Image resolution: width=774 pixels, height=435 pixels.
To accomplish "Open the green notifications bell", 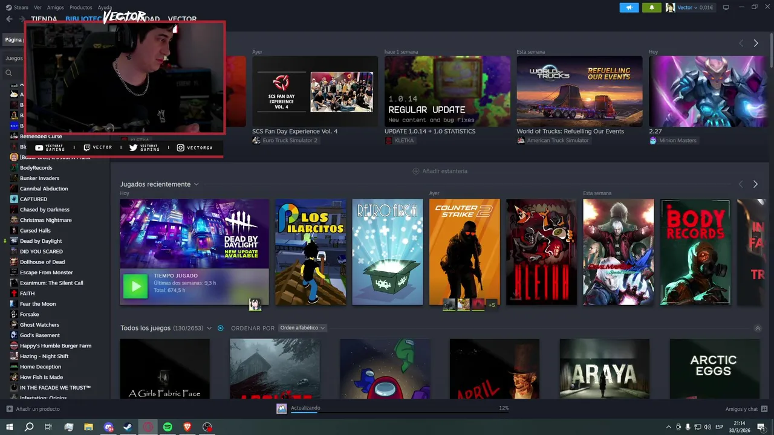I will (x=651, y=7).
